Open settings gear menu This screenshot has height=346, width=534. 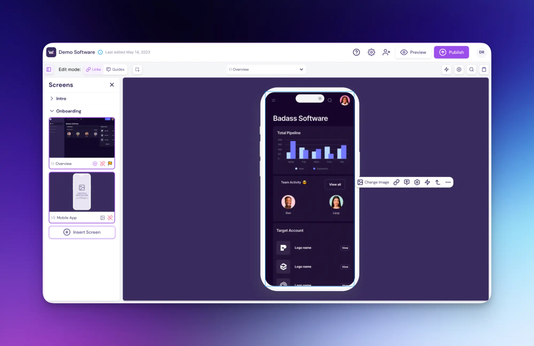(371, 52)
